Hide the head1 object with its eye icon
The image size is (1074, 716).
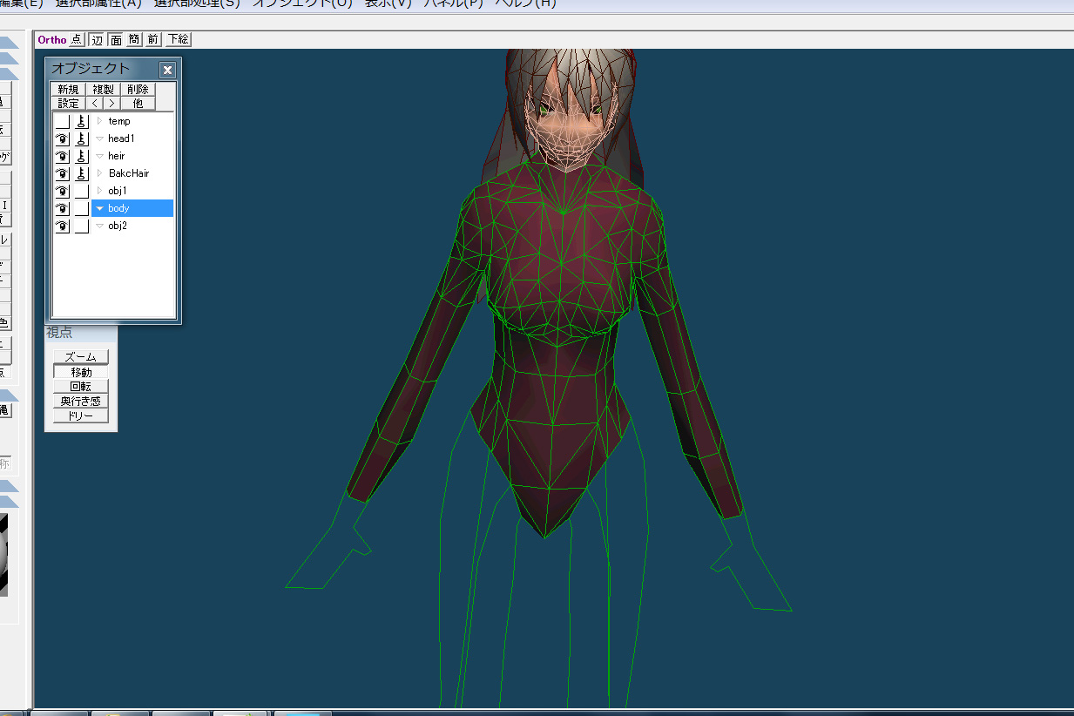pos(62,138)
